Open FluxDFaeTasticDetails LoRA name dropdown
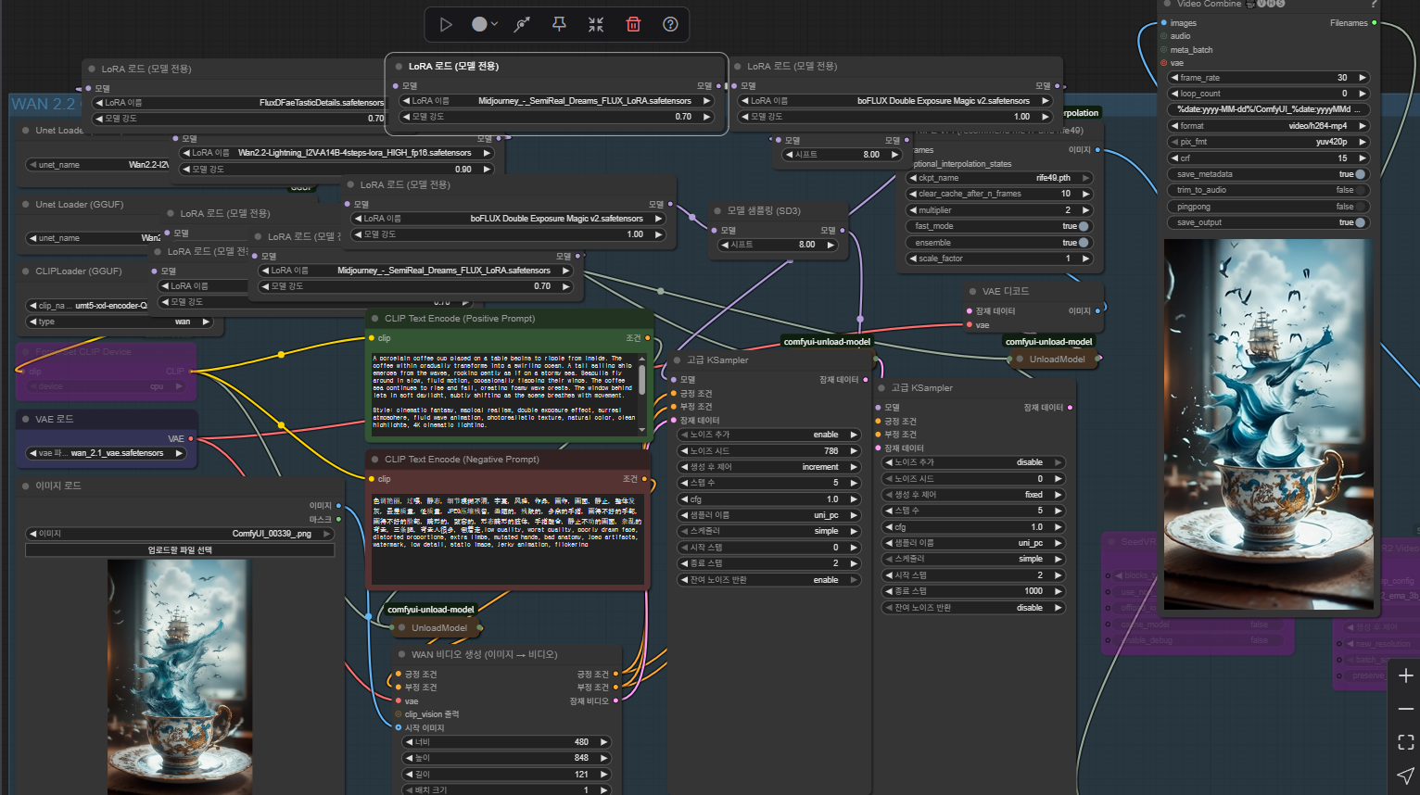The image size is (1420, 795). click(239, 103)
